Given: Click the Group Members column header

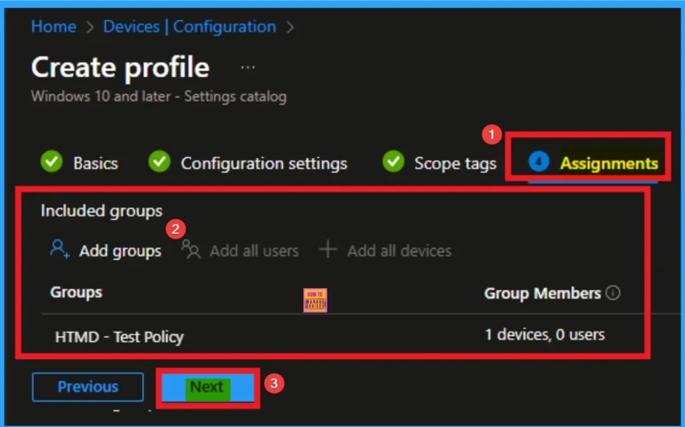Looking at the screenshot, I should point(542,293).
